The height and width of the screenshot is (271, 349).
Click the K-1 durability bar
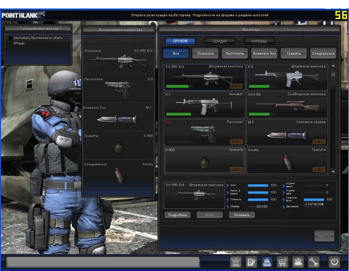(179, 114)
